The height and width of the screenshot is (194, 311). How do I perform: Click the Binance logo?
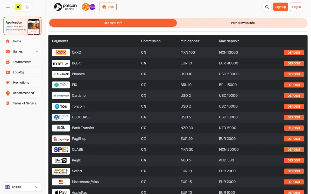(x=61, y=74)
